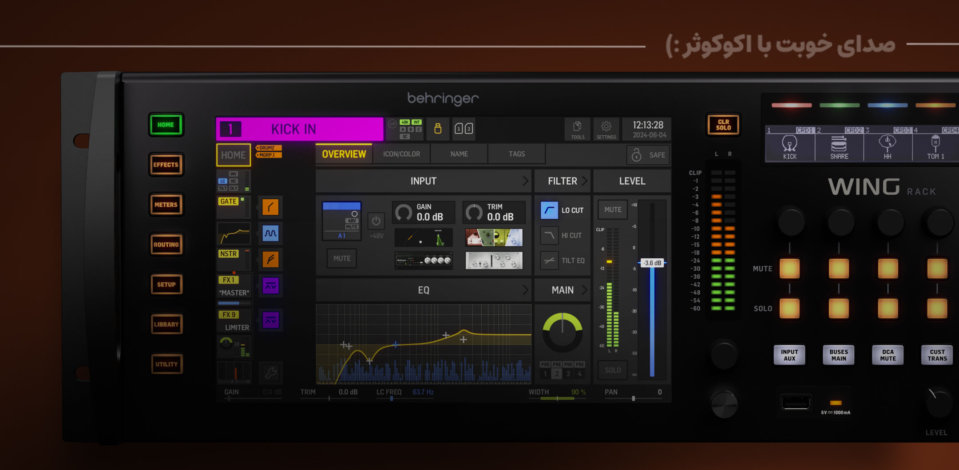Toggle the SOLO button under level meter
959x470 pixels.
point(613,370)
